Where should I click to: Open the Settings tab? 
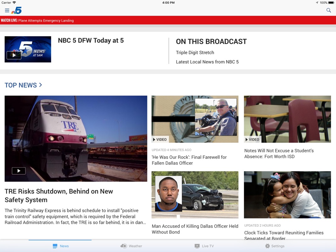tap(275, 246)
